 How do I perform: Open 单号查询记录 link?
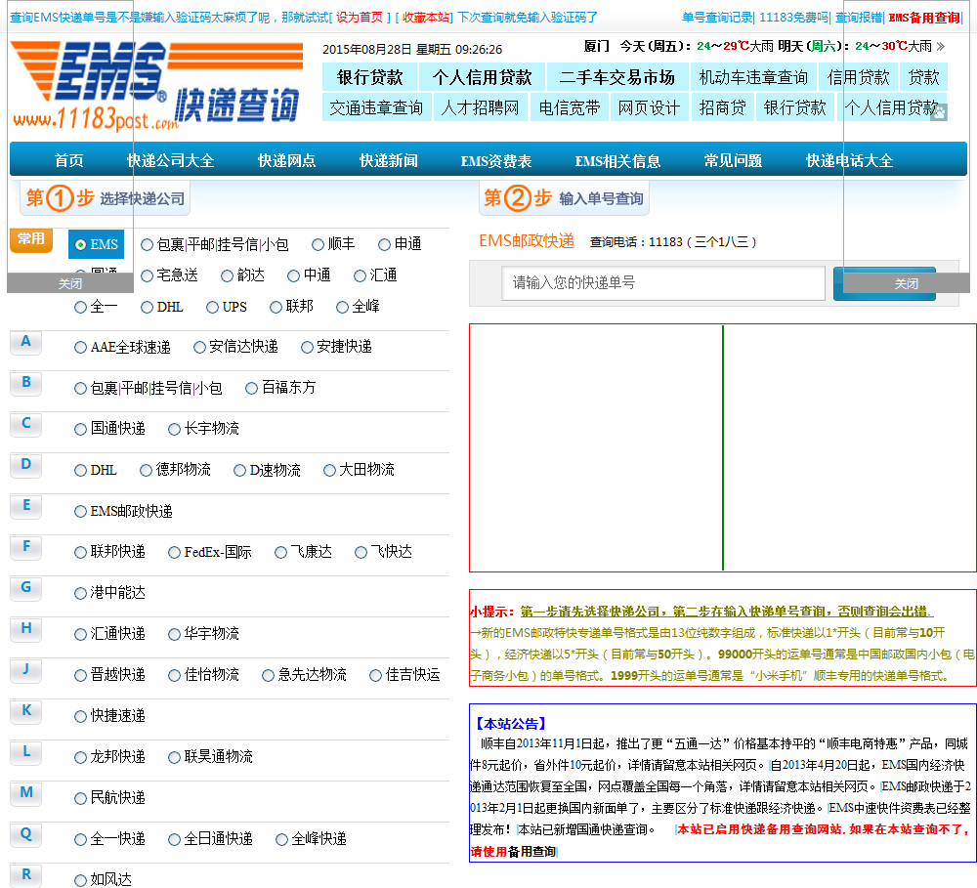(717, 18)
